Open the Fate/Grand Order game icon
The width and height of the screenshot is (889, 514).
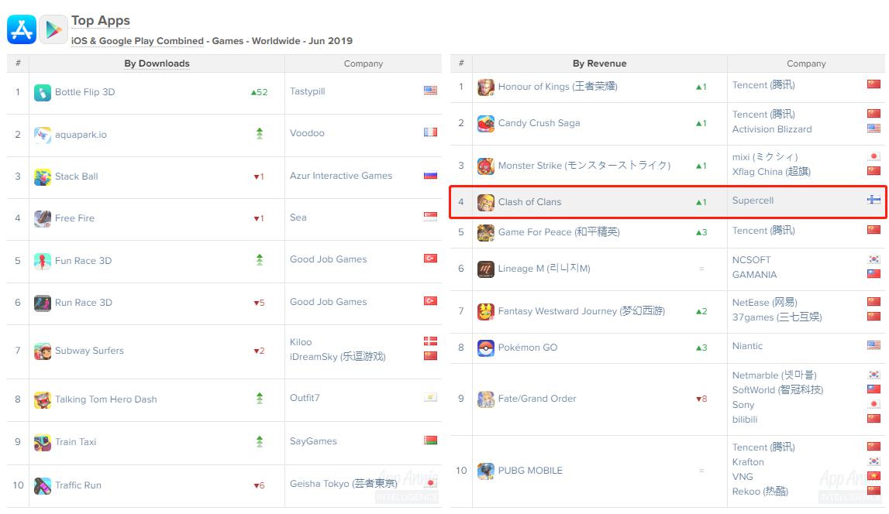(x=486, y=399)
